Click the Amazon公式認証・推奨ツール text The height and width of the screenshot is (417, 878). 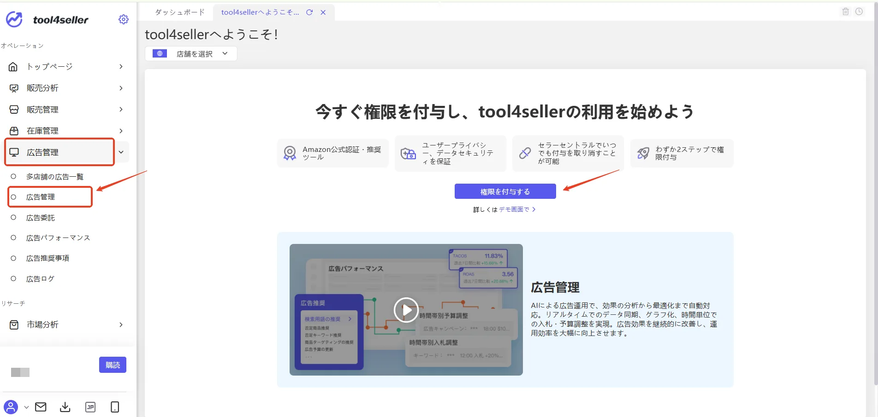click(x=342, y=153)
